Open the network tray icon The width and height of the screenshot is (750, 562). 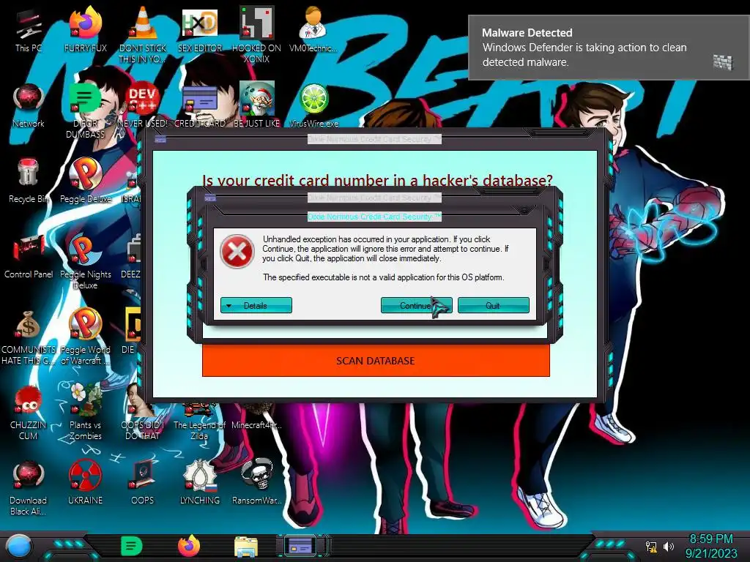651,547
